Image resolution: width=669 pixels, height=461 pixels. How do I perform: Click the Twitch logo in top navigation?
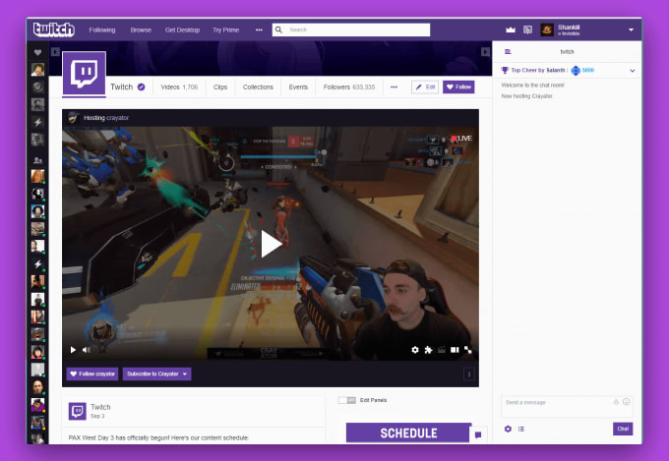(54, 29)
